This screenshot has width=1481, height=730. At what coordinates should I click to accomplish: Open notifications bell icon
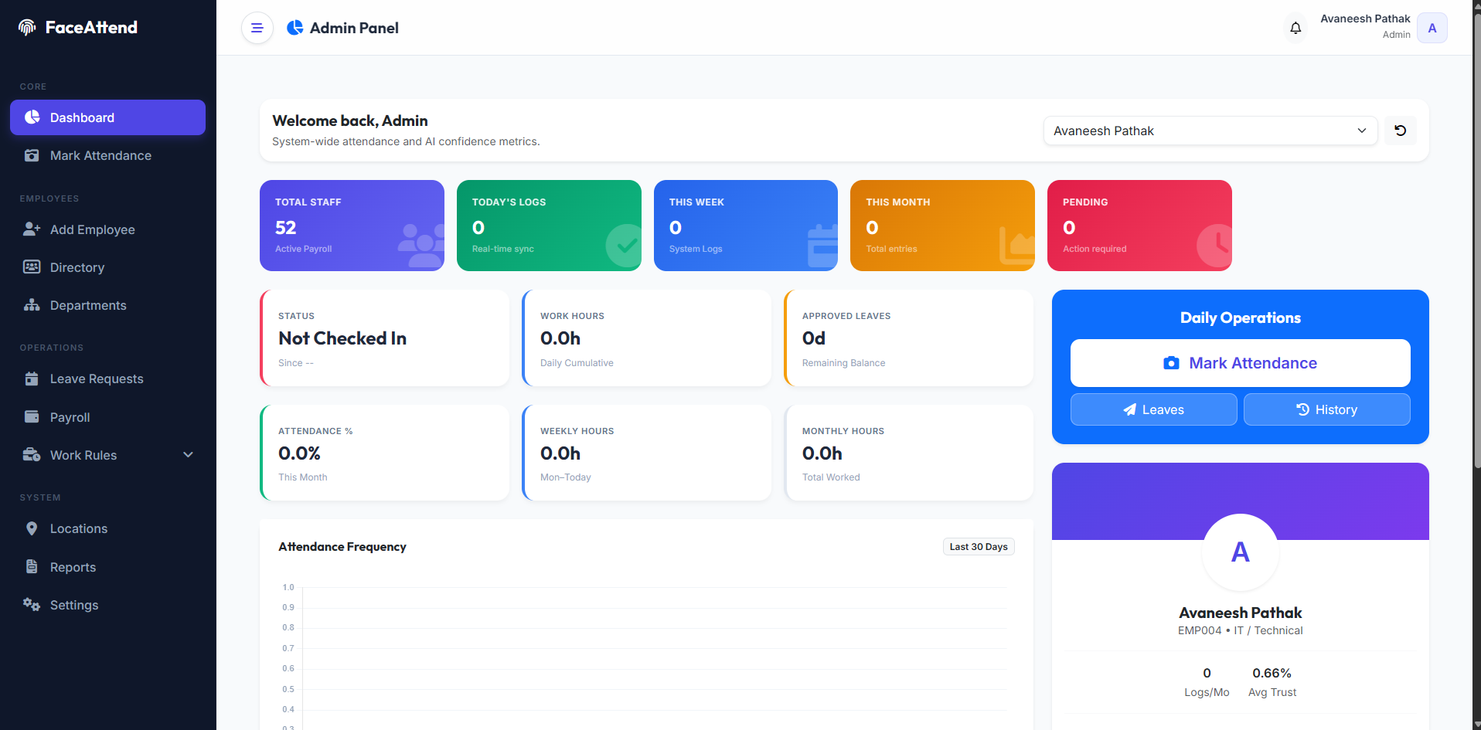(1295, 28)
